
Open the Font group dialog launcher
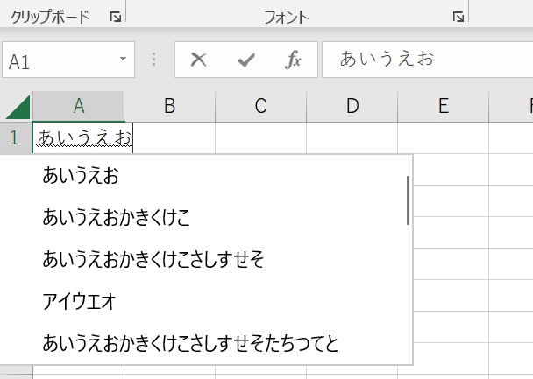click(x=458, y=17)
